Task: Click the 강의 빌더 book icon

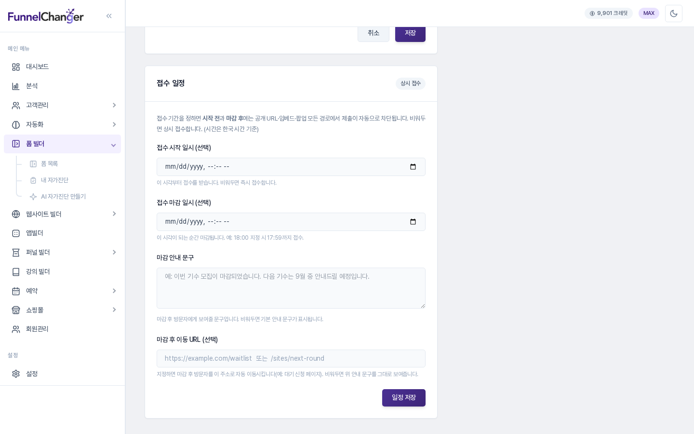Action: [16, 272]
